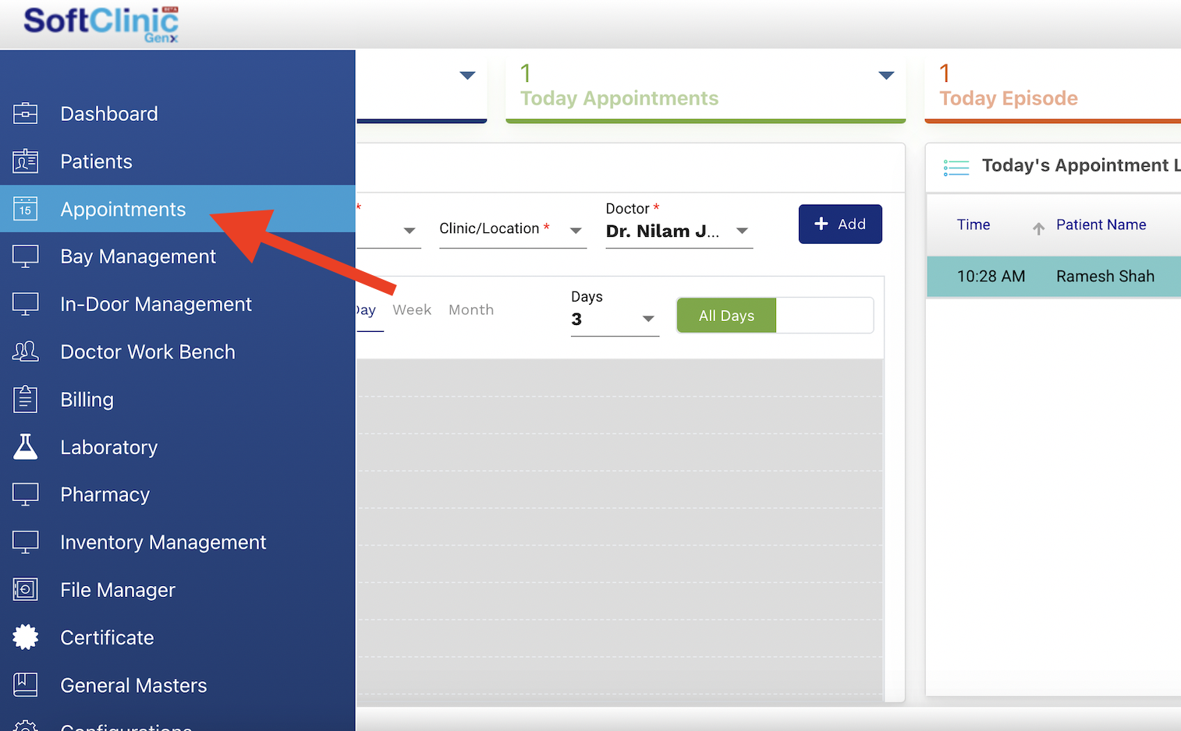Viewport: 1181px width, 731px height.
Task: Click the Dashboard briefcase icon
Action: tap(25, 114)
